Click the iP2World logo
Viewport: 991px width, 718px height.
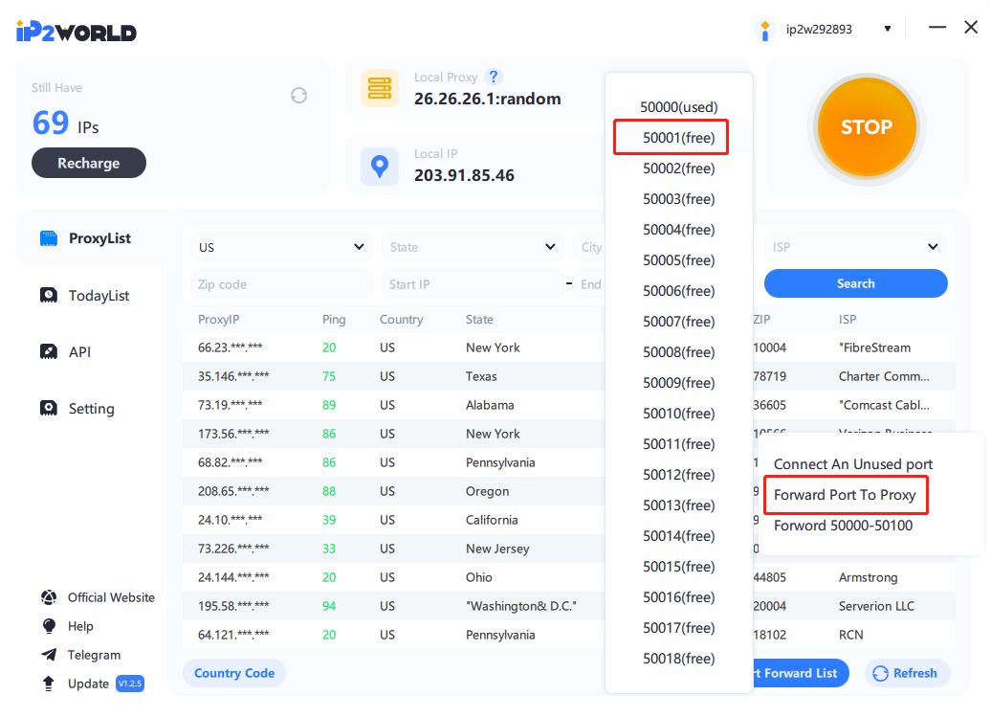[77, 31]
